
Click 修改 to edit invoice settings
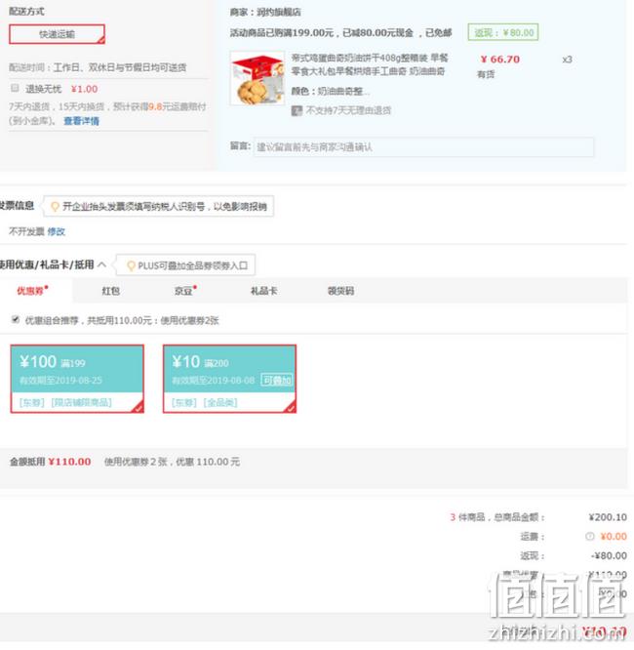point(57,231)
